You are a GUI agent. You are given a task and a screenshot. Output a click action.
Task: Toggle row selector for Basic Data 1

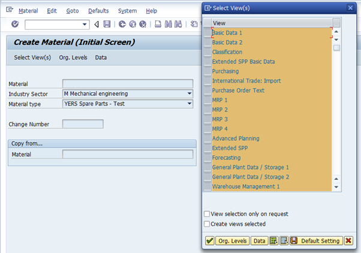[207, 33]
